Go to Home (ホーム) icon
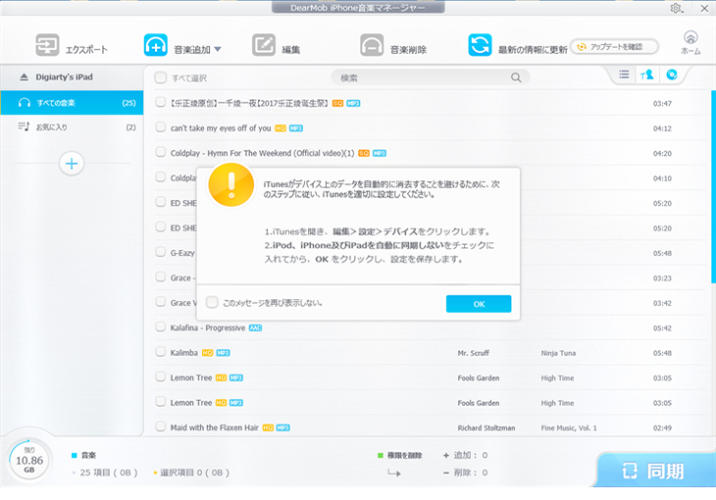The image size is (716, 500). coord(690,43)
